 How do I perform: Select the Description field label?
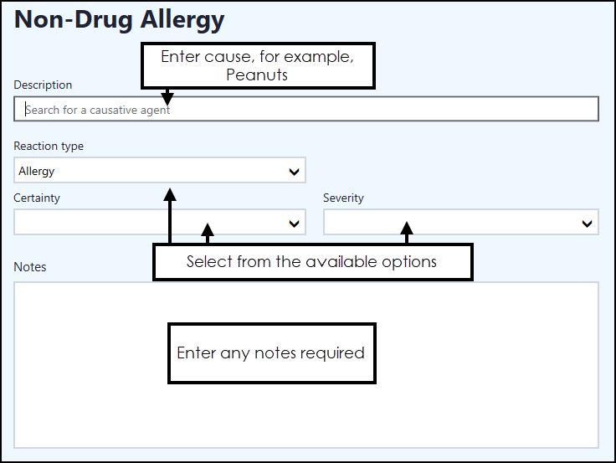click(x=43, y=85)
